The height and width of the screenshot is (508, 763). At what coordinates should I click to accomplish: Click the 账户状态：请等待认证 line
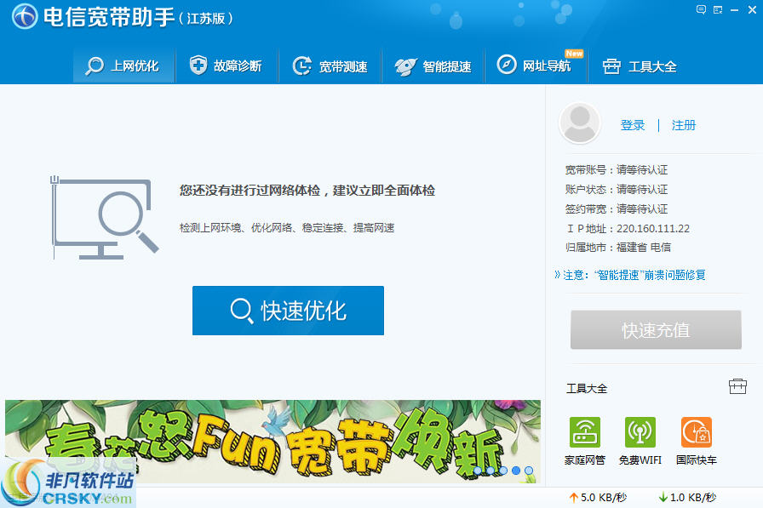tap(617, 189)
